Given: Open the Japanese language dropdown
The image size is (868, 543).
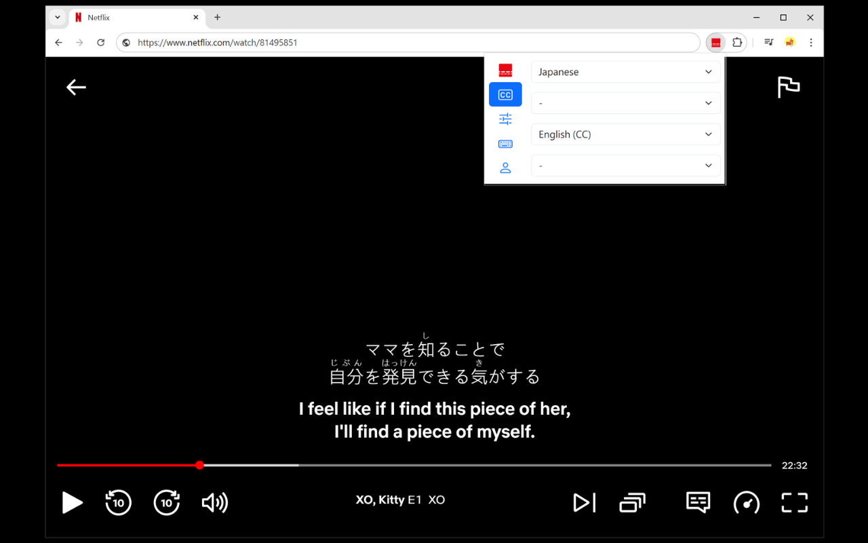Looking at the screenshot, I should (x=625, y=71).
